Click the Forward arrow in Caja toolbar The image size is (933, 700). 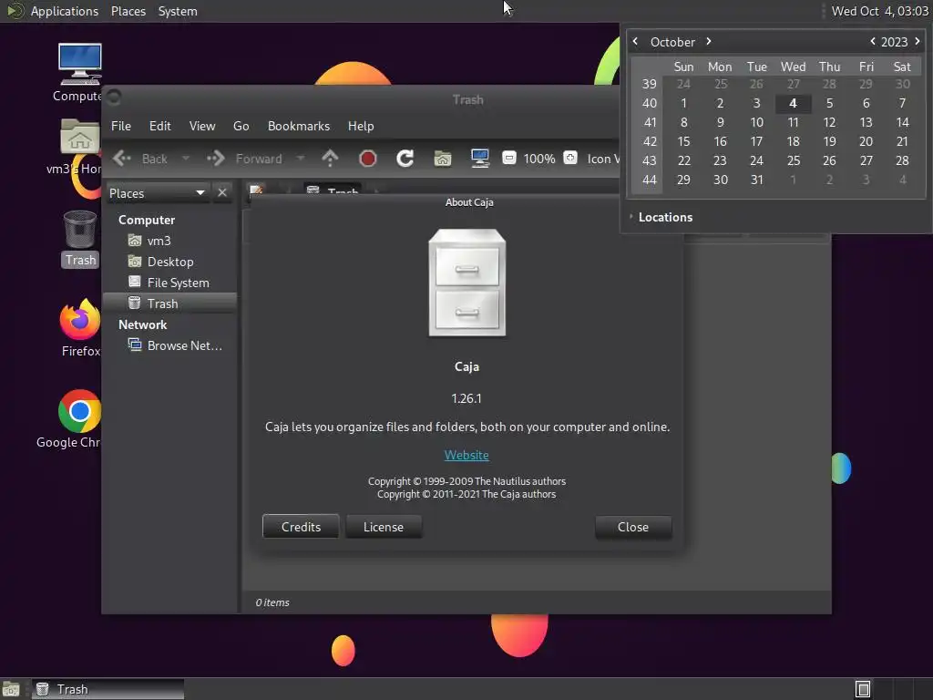tap(215, 159)
